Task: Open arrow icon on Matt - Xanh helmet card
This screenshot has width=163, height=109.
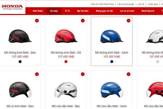Action: (x=128, y=21)
